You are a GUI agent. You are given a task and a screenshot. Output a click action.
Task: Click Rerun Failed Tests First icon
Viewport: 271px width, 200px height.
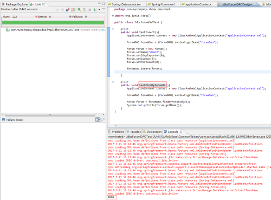[x=85, y=10]
